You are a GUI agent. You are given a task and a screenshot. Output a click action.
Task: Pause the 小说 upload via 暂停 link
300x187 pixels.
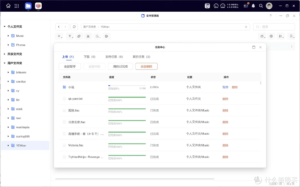pyautogui.click(x=225, y=87)
